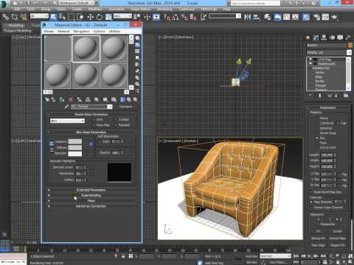Select the Select and Scale tool
This screenshot has width=354, height=265.
tap(108, 17)
